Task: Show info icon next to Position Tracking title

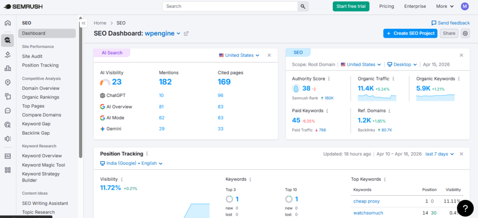Action: pyautogui.click(x=147, y=154)
